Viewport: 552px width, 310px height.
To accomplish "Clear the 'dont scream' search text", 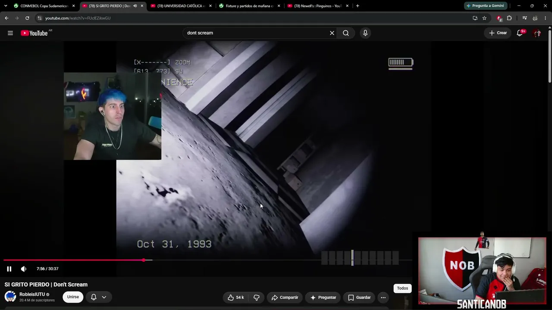I will 332,33.
